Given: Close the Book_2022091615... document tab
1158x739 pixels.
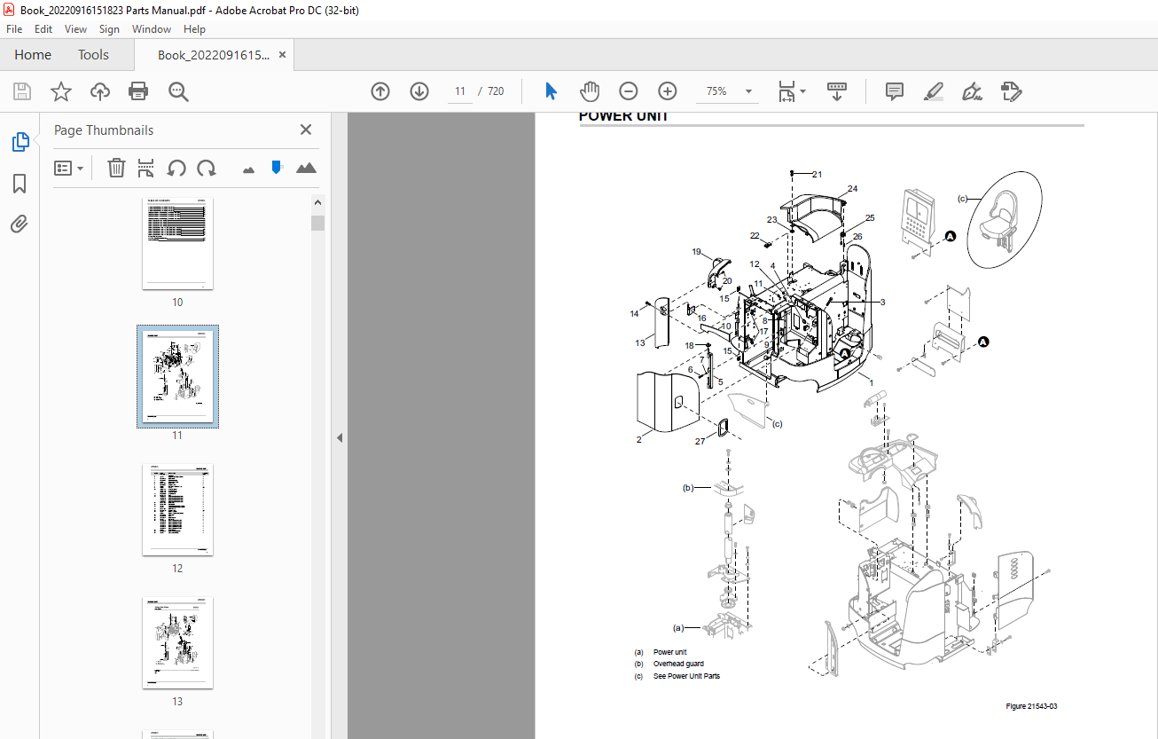Looking at the screenshot, I should (x=282, y=55).
